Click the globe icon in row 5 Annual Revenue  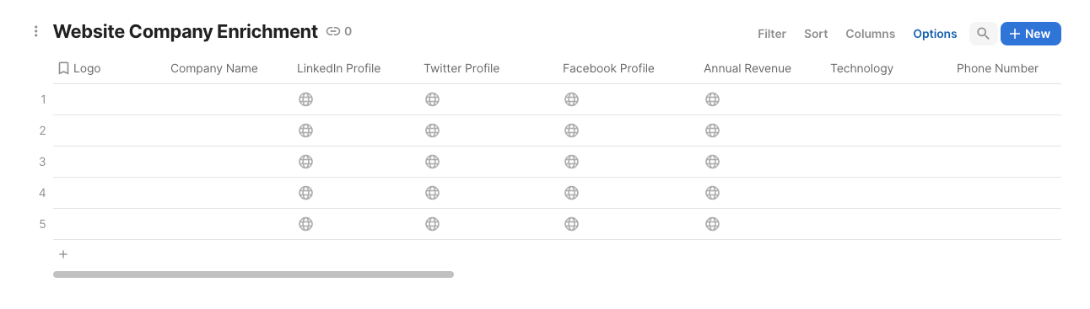712,224
